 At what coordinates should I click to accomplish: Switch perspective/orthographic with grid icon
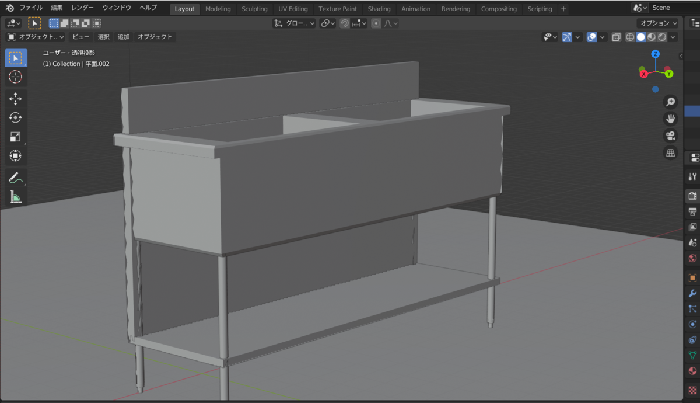671,153
